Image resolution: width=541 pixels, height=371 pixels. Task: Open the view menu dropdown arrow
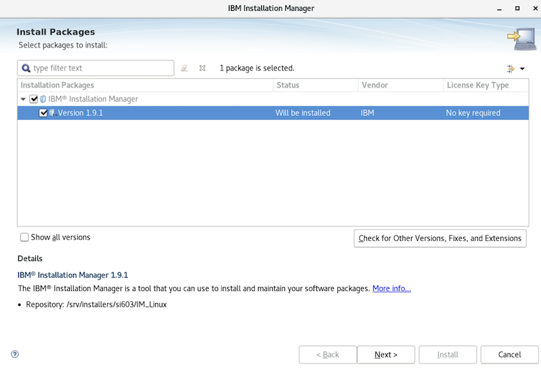tap(522, 69)
